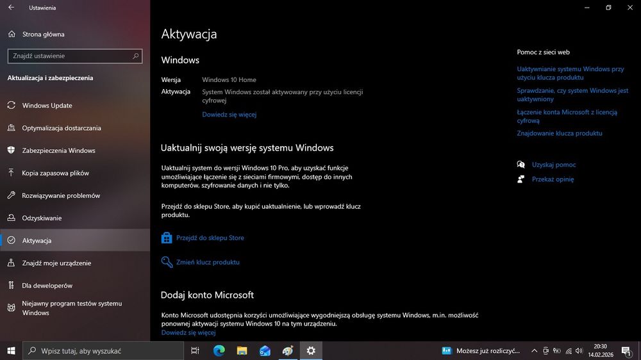Click the locator icon for Znajdź moje urządzenie

tap(12, 263)
